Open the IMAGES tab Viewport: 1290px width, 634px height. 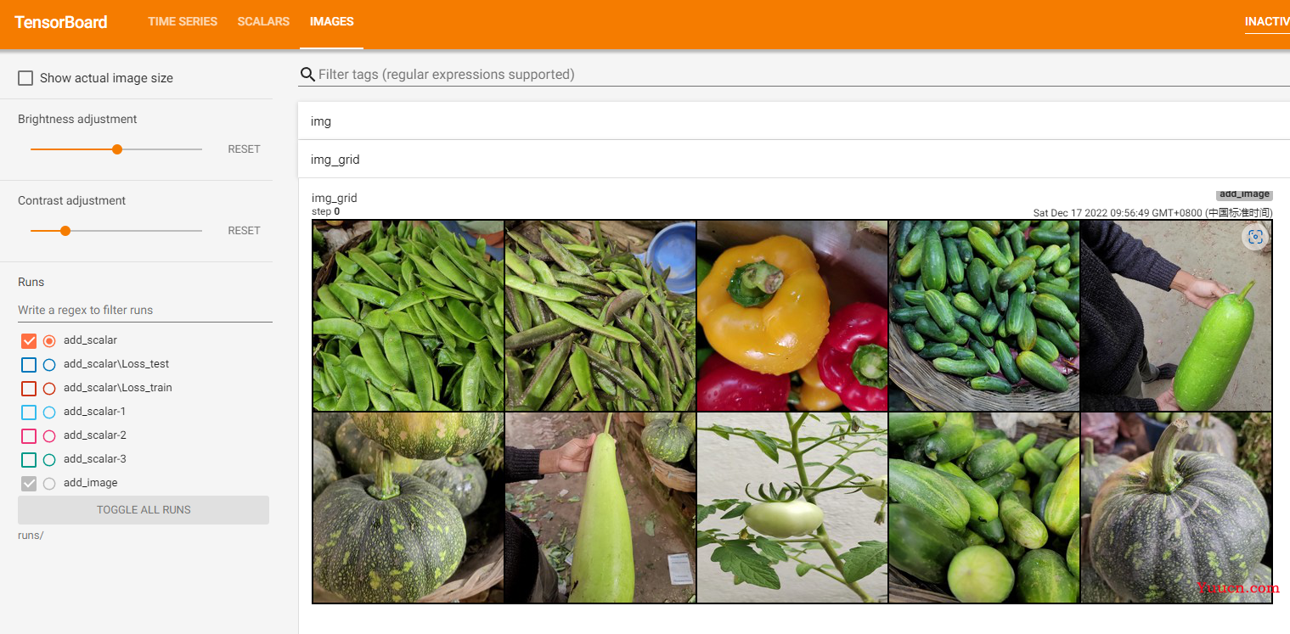pos(332,22)
